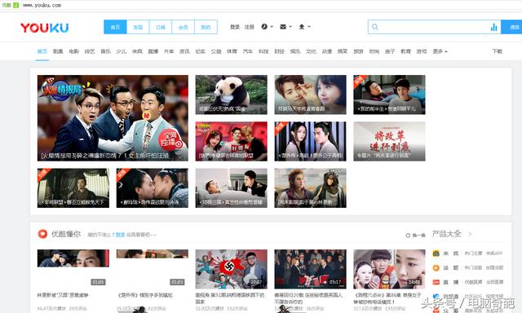Select the 首页 top header tab
The height and width of the screenshot is (313, 522).
click(x=115, y=27)
